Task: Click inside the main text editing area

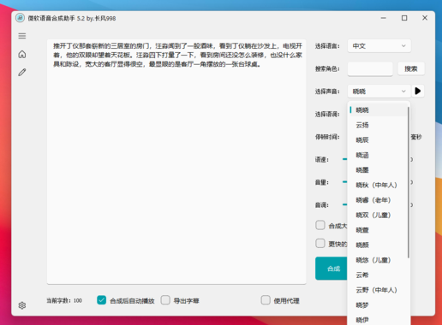Action: pos(176,162)
